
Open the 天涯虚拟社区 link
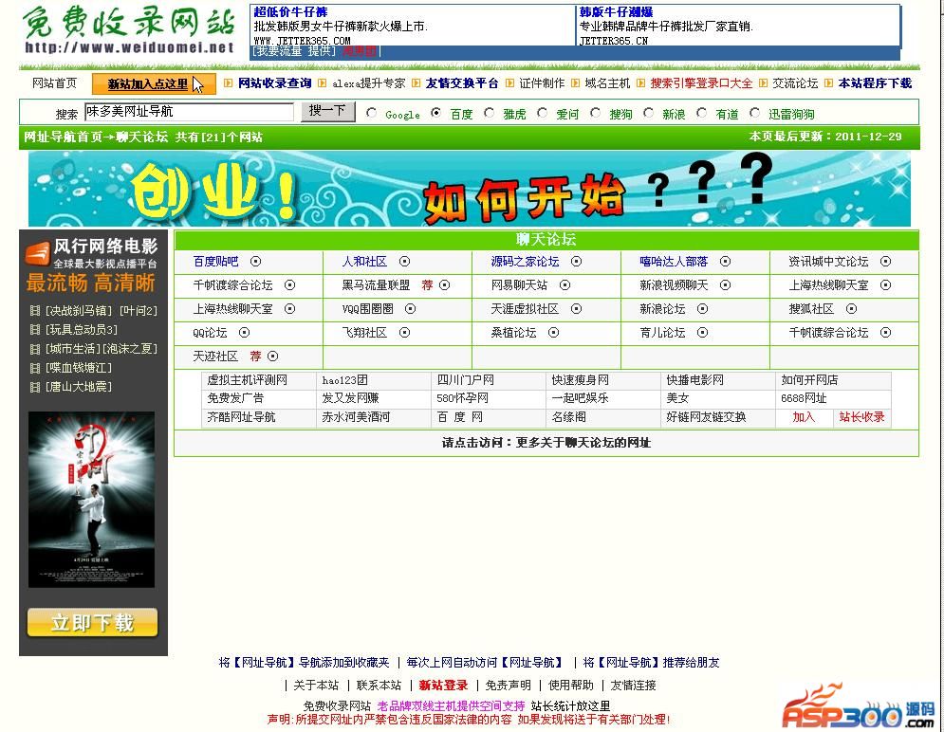click(x=525, y=309)
